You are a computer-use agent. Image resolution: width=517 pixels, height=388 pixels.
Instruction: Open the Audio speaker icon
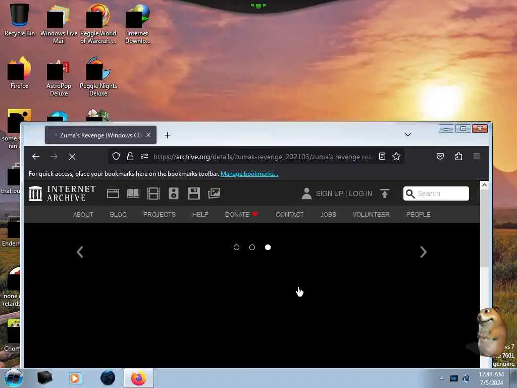(174, 193)
